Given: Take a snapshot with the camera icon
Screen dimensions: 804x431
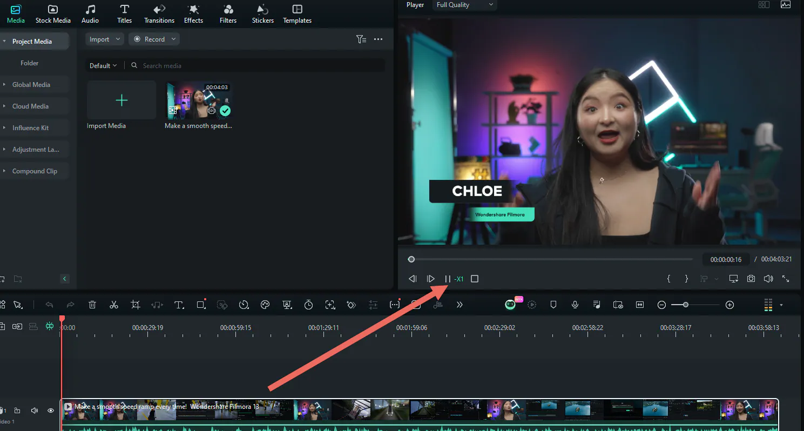Looking at the screenshot, I should point(751,279).
